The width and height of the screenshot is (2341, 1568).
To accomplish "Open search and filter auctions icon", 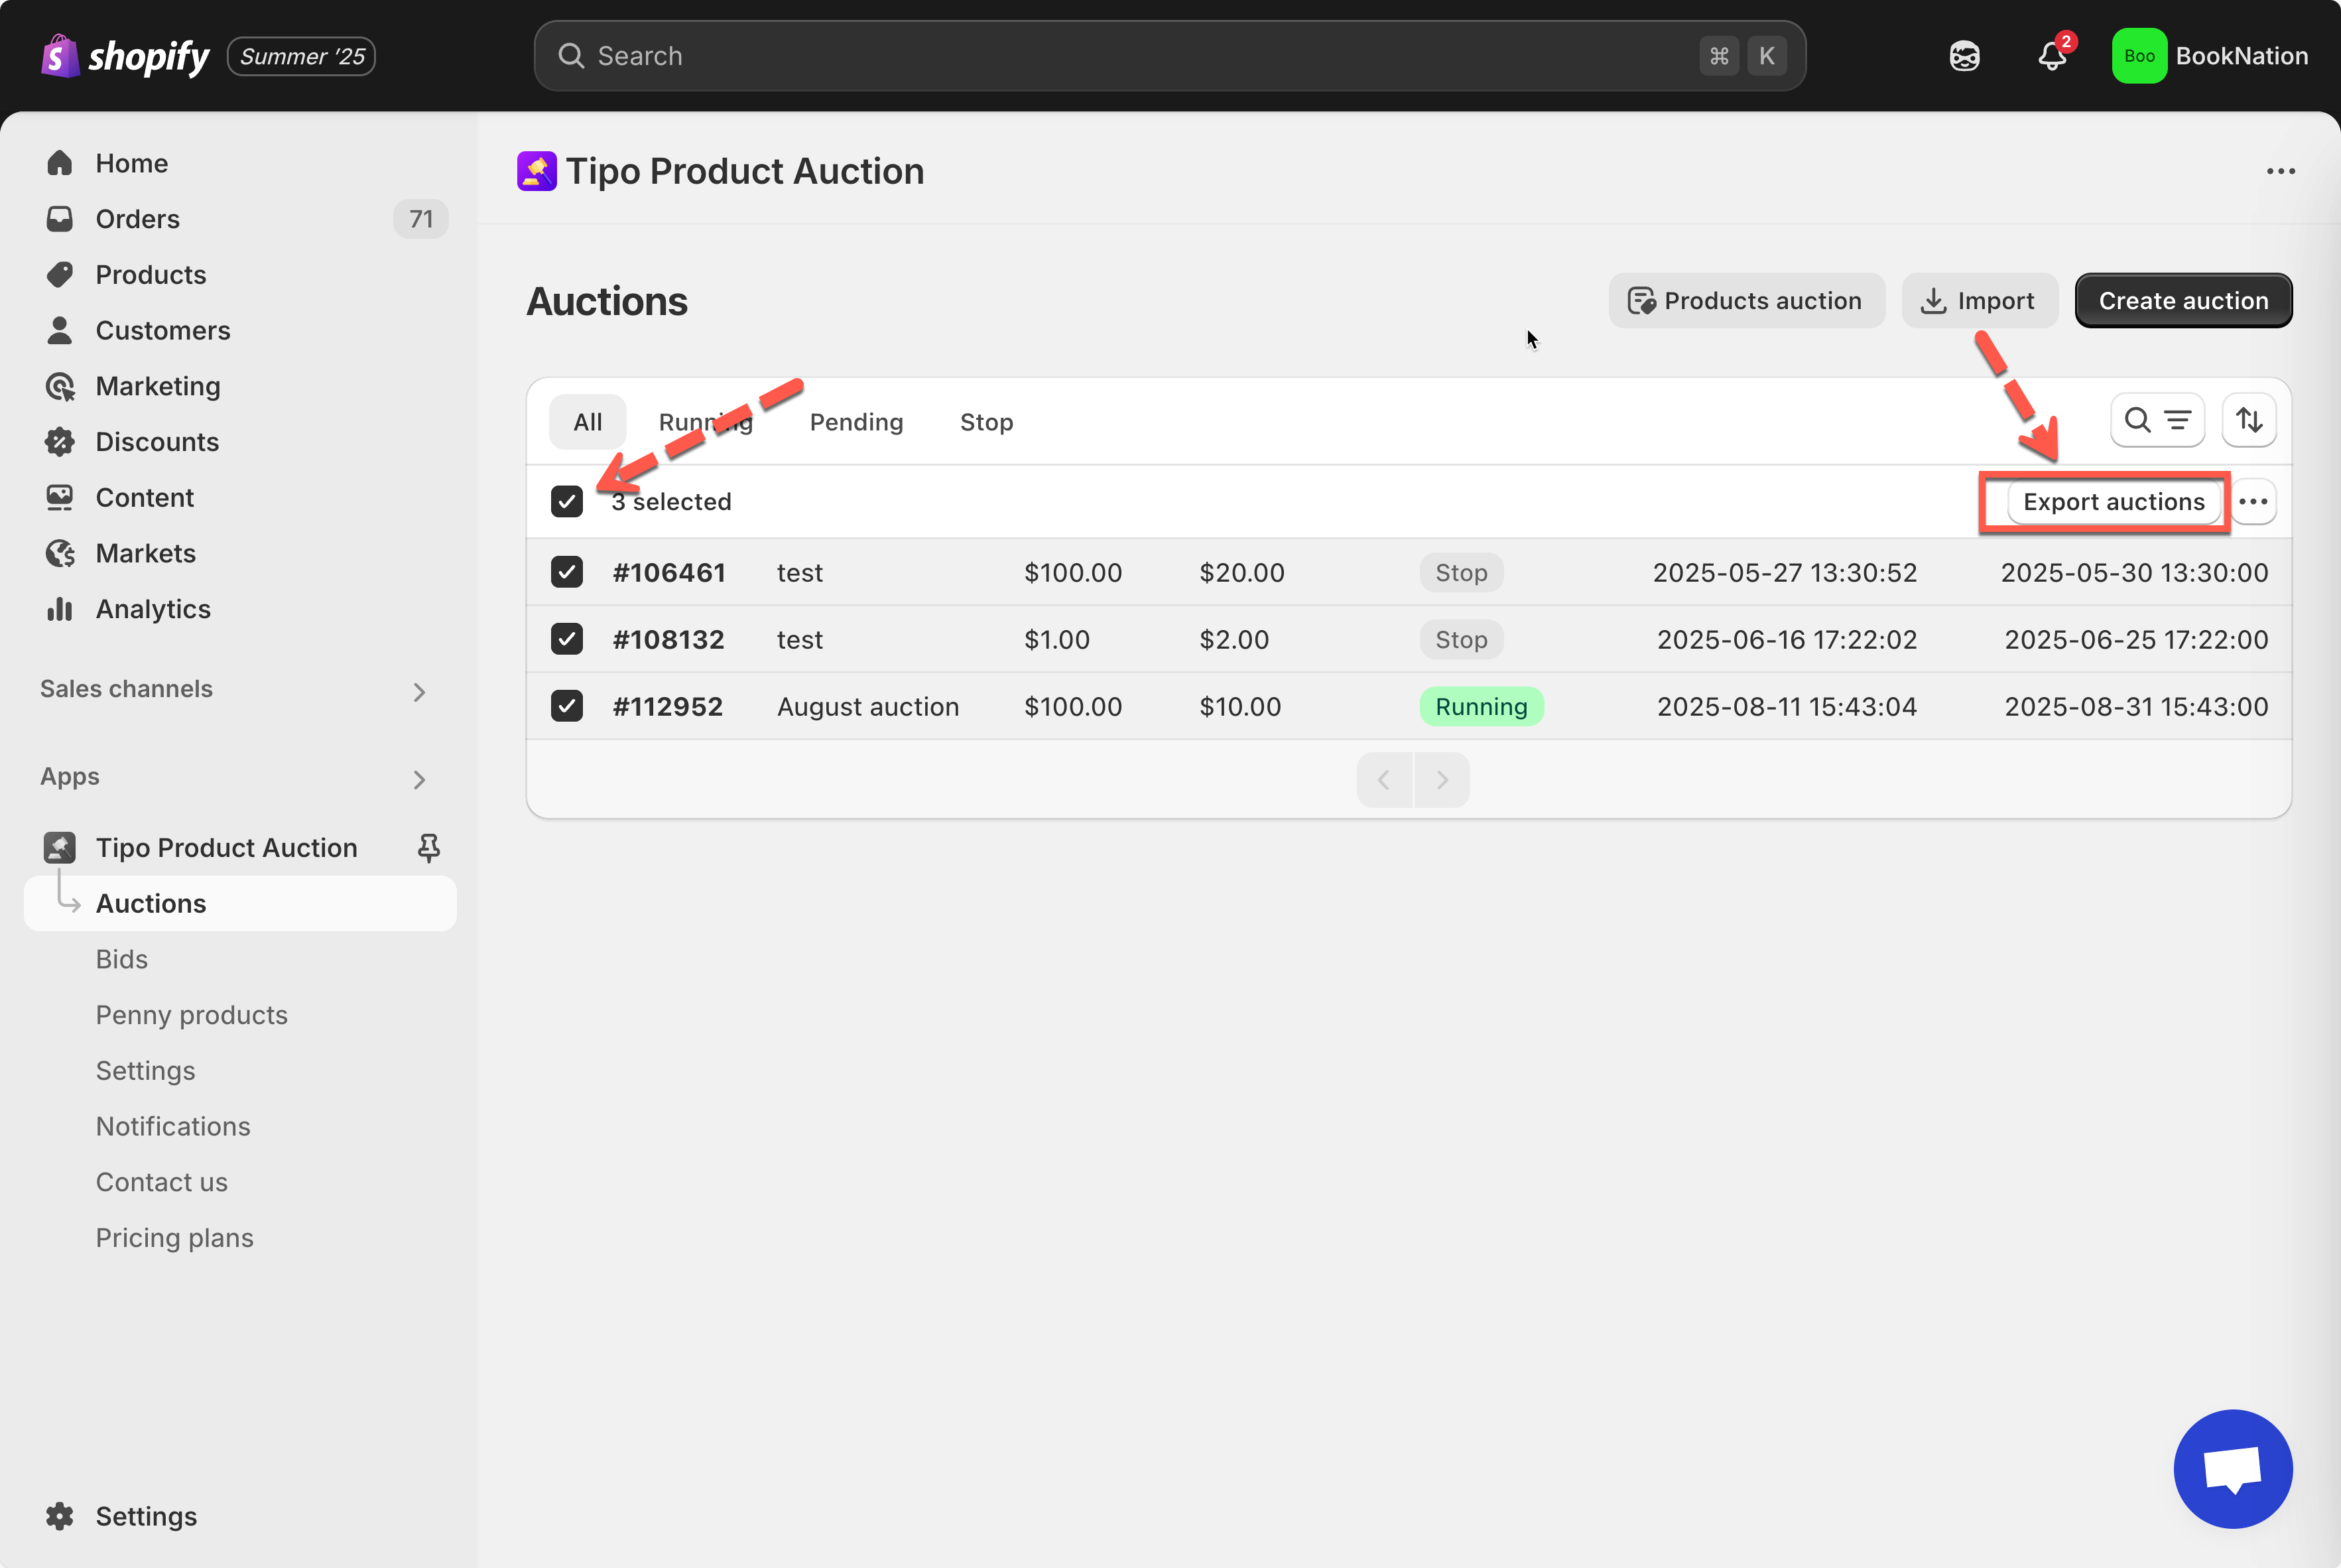I will 2157,420.
